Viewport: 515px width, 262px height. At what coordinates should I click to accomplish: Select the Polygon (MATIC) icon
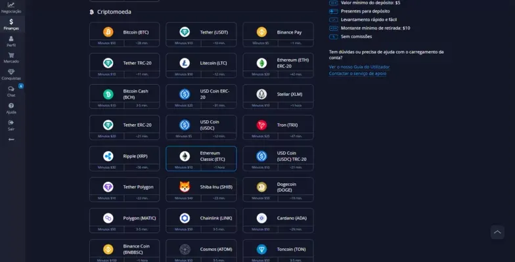pos(108,218)
